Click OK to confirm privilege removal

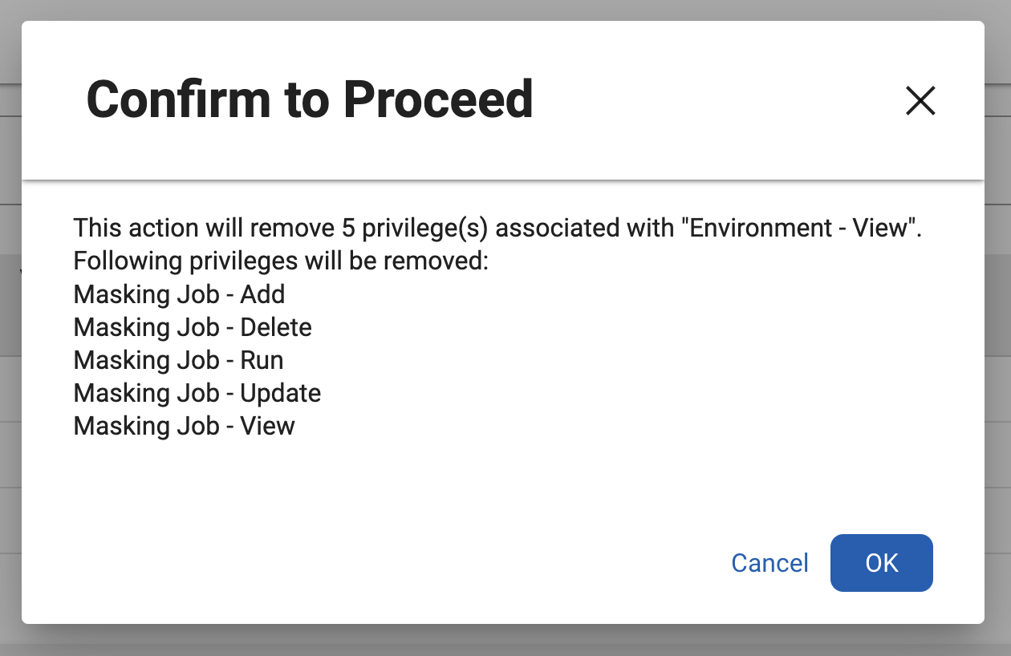tap(881, 563)
